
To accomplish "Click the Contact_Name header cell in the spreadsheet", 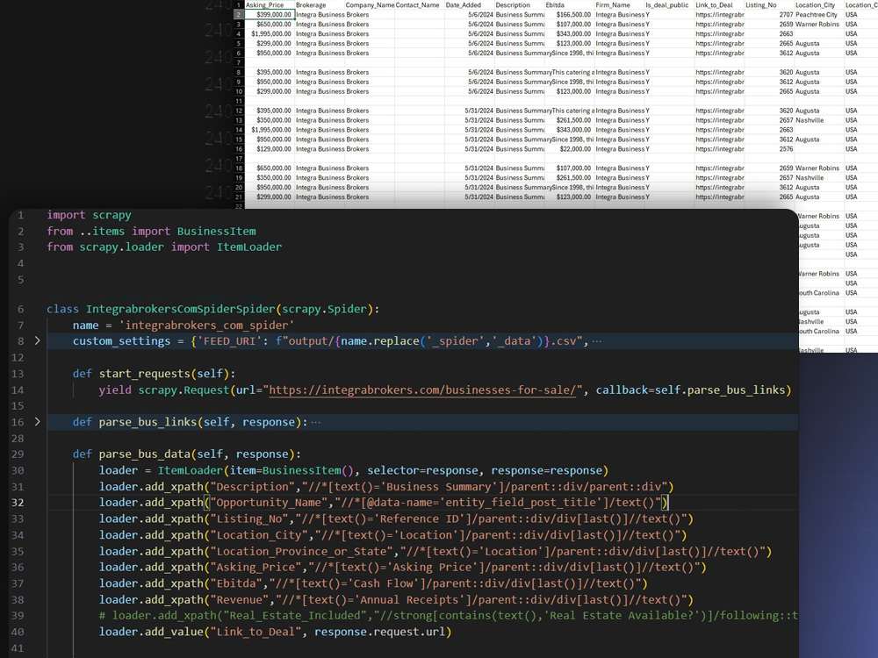I will 420,4.
